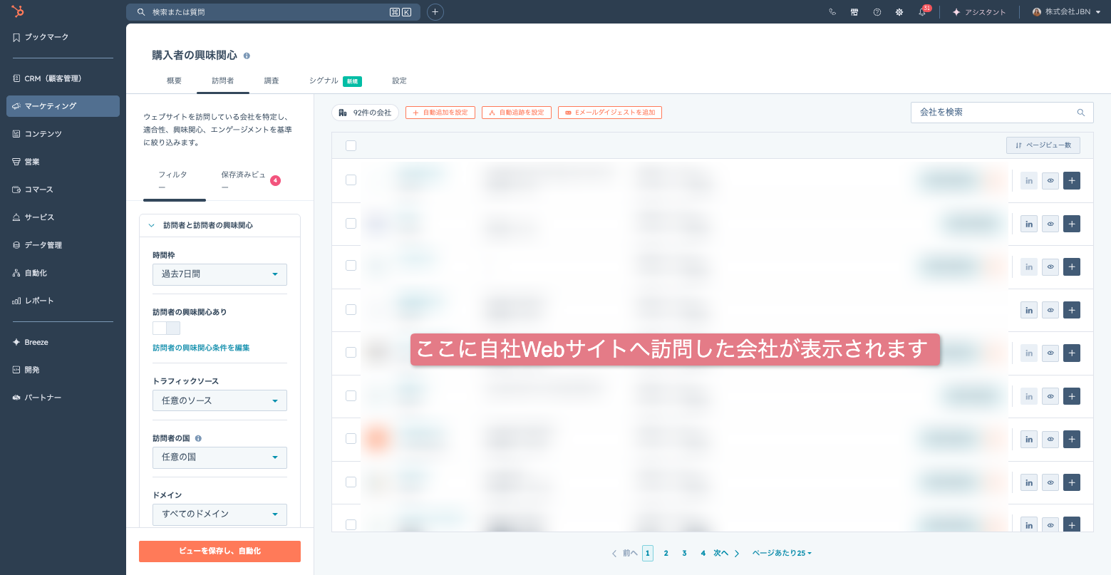The width and height of the screenshot is (1111, 575).
Task: Open the notifications bell icon
Action: point(921,12)
